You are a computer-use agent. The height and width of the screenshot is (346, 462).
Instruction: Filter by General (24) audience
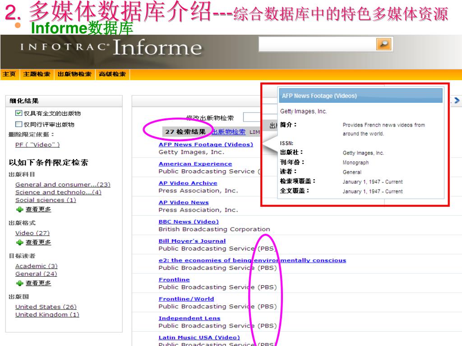pos(36,273)
